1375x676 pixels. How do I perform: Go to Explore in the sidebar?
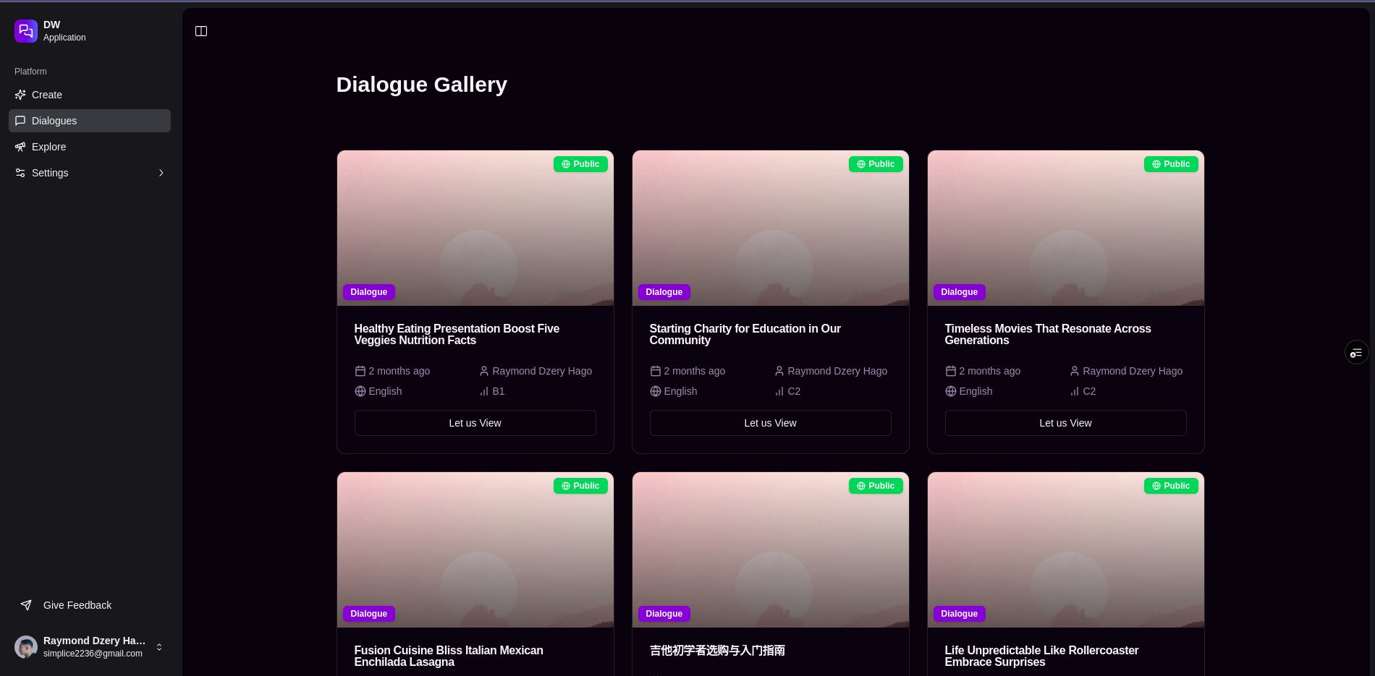pyautogui.click(x=90, y=147)
